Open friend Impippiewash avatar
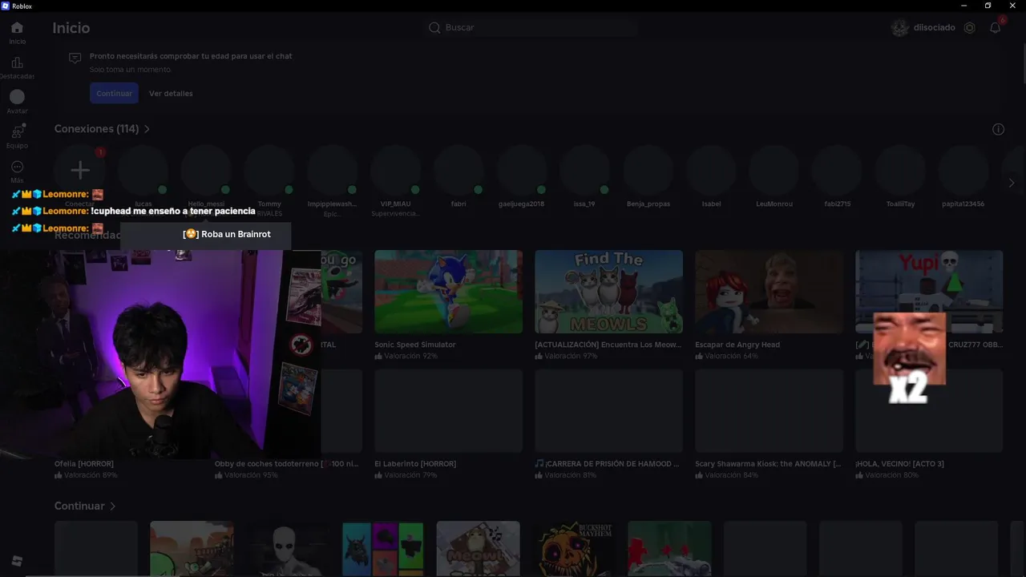 [332, 170]
